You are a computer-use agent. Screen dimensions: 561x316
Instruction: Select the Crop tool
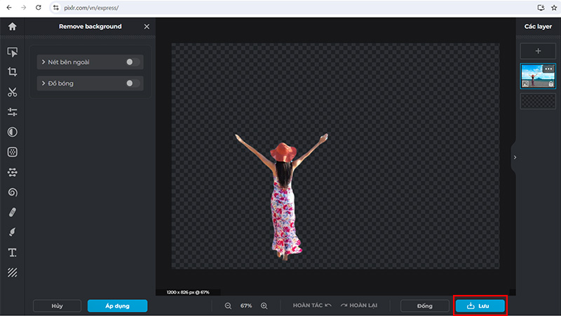(x=12, y=72)
